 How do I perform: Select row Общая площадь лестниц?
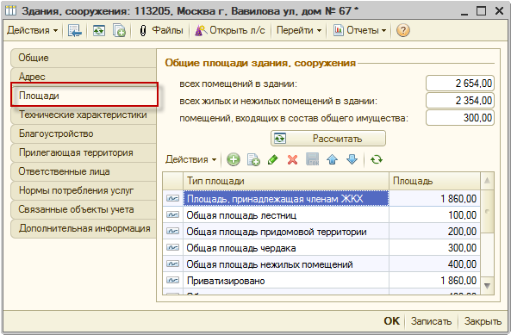[321, 215]
